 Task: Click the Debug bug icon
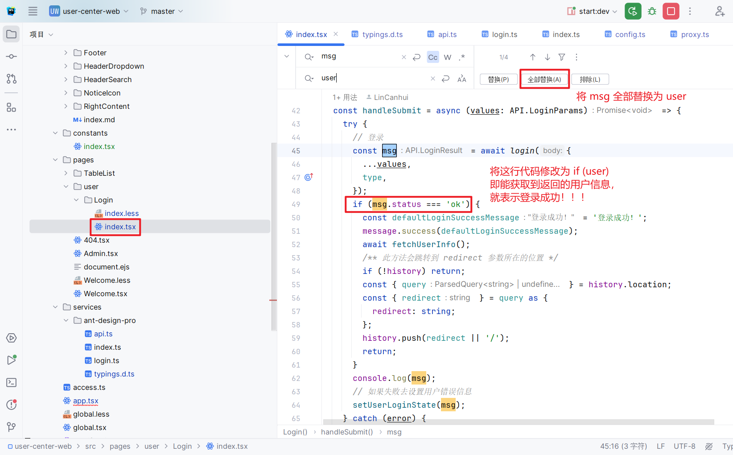point(652,11)
